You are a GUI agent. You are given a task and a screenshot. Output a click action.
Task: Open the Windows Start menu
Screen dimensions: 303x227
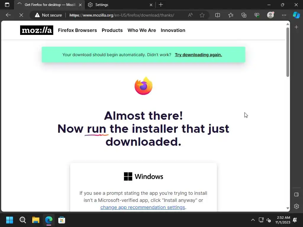(x=9, y=220)
